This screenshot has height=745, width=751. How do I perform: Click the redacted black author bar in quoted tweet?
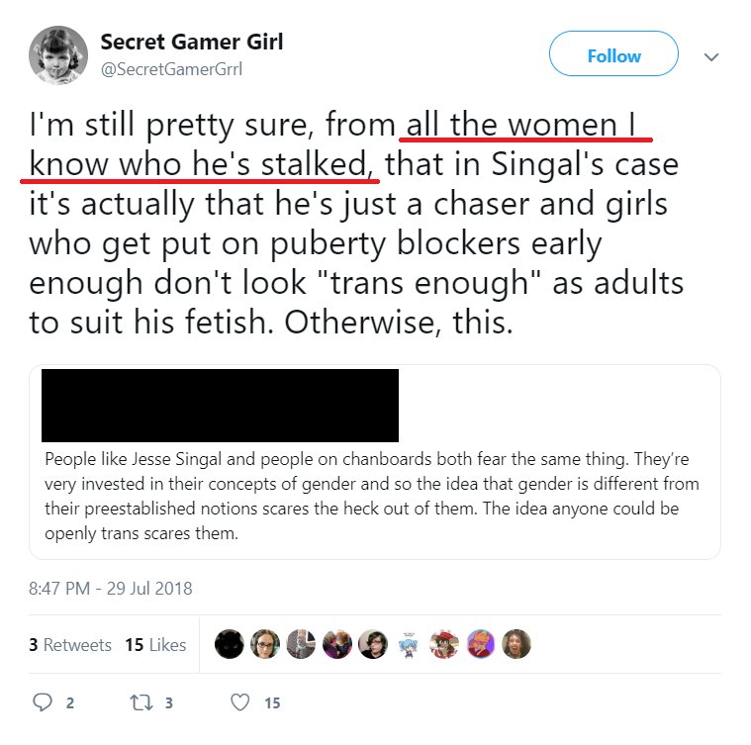220,406
